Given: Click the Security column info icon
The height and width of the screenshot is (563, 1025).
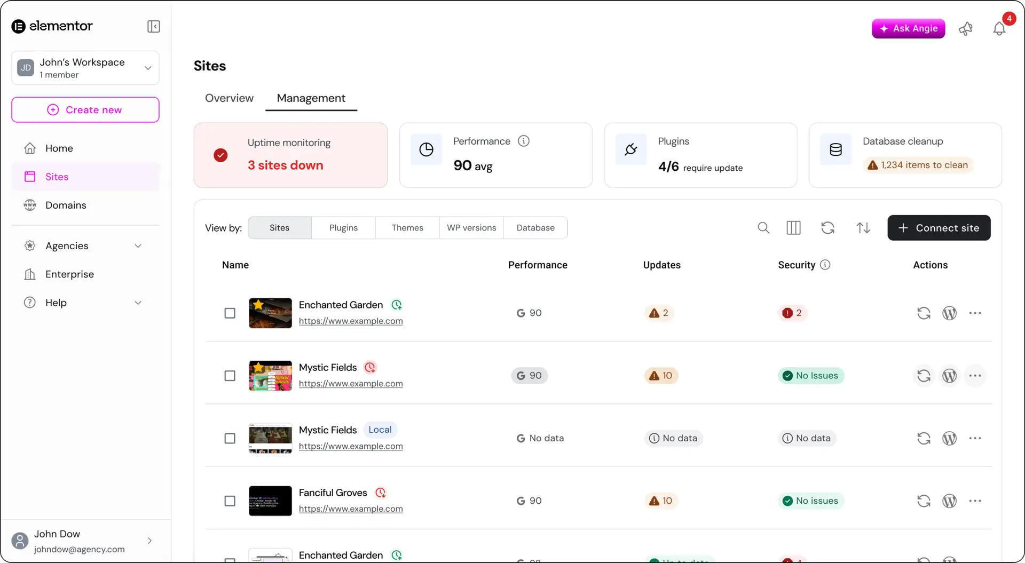Looking at the screenshot, I should [x=825, y=265].
